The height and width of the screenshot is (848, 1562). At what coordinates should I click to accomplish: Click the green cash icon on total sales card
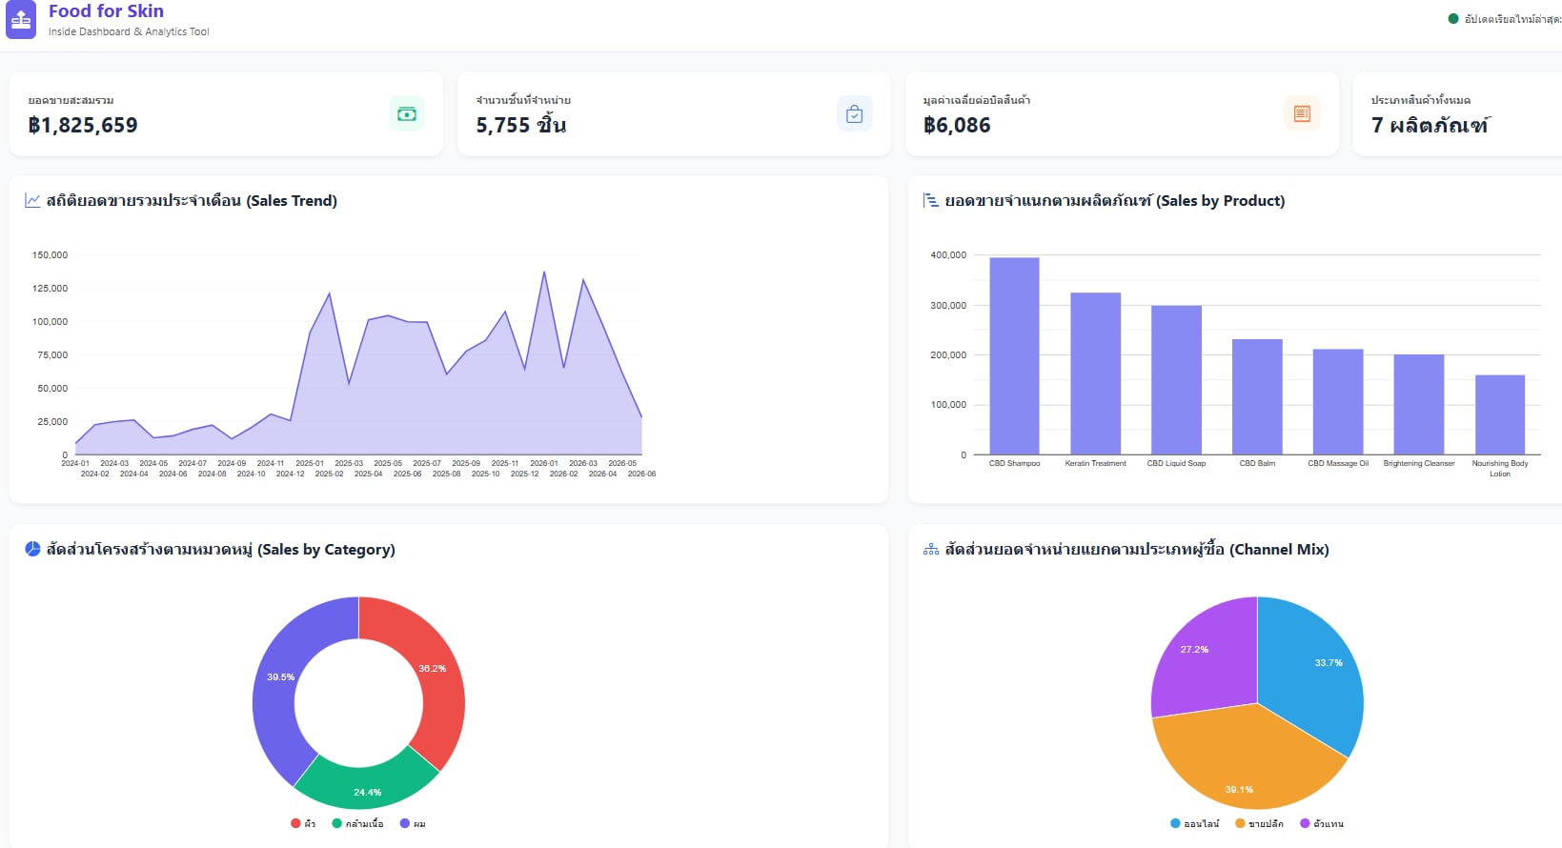[x=407, y=114]
